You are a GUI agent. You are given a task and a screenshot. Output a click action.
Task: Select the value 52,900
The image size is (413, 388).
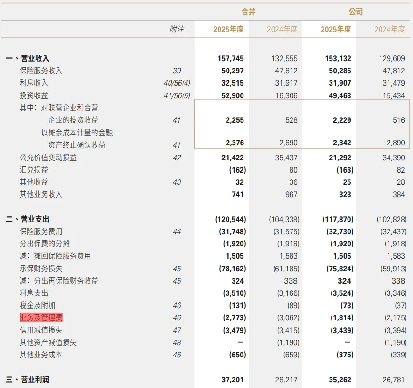[x=233, y=95]
